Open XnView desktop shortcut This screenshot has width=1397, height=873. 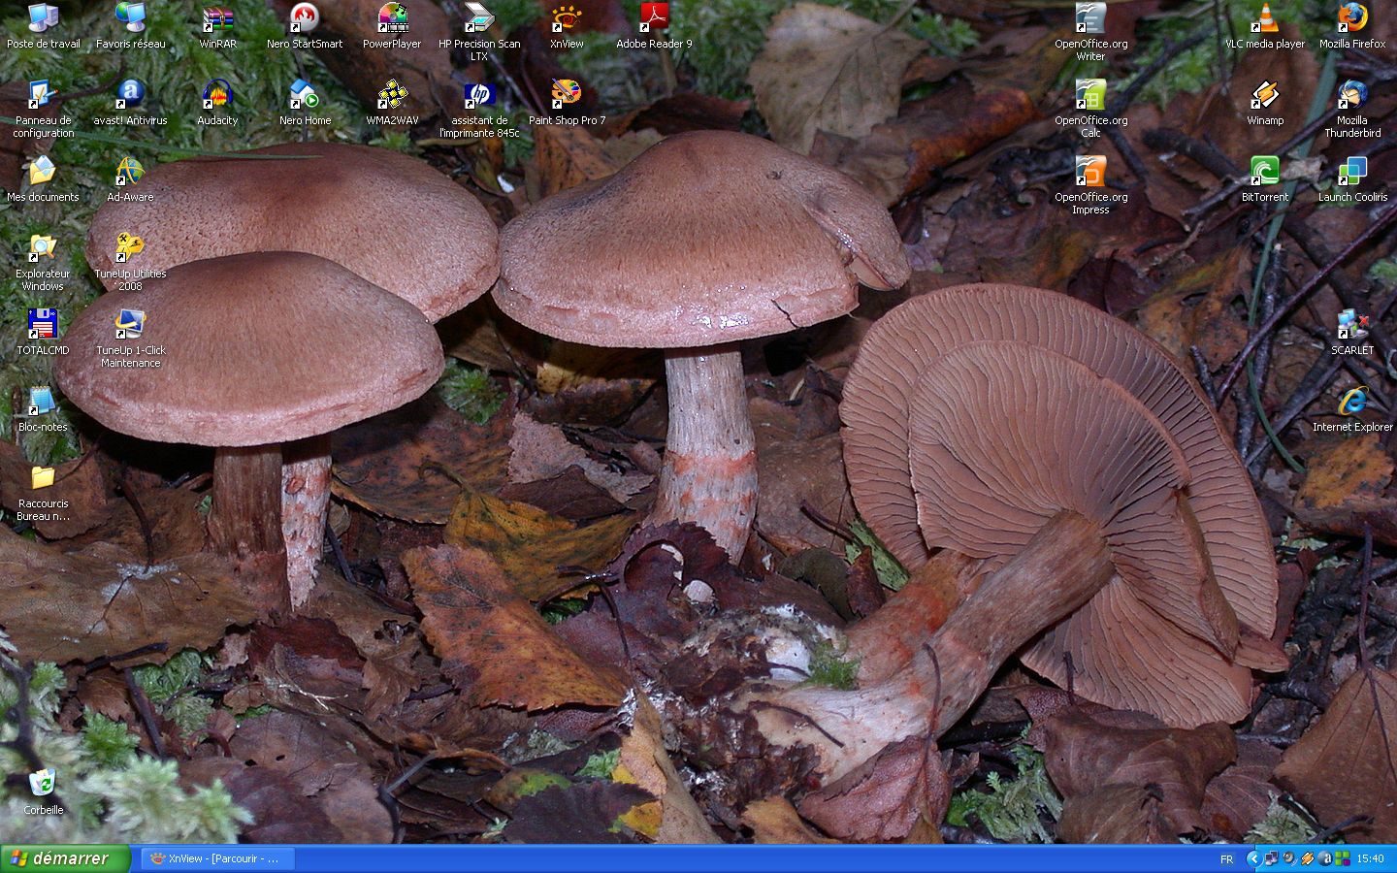pyautogui.click(x=567, y=26)
